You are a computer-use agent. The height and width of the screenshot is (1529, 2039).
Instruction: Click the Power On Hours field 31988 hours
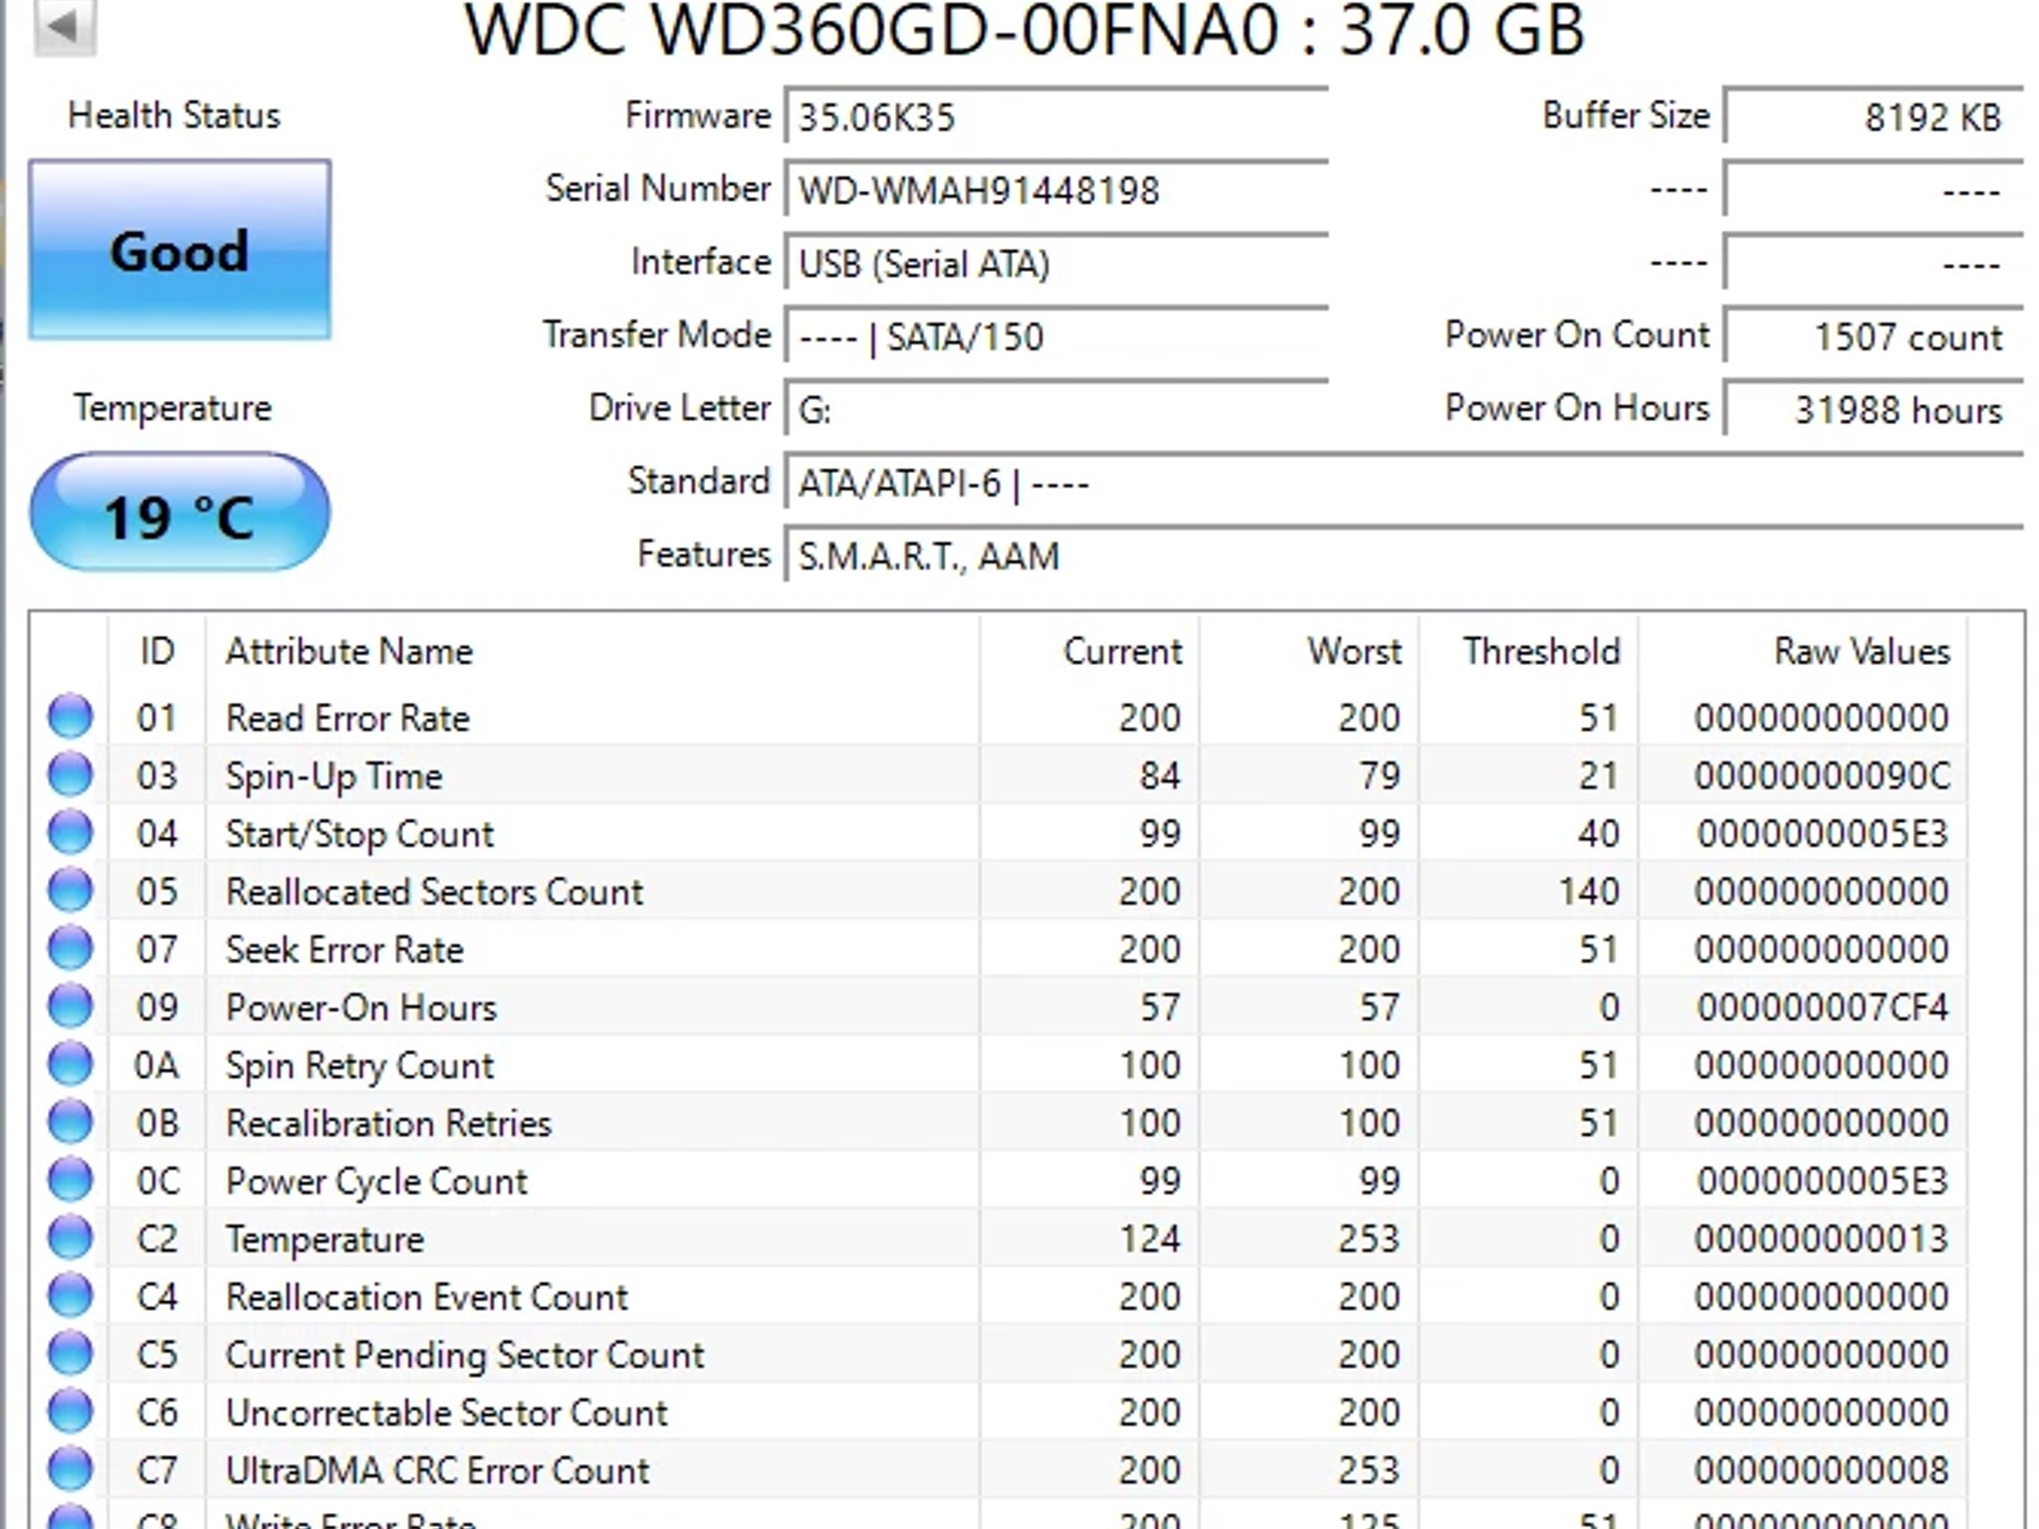pos(1874,409)
